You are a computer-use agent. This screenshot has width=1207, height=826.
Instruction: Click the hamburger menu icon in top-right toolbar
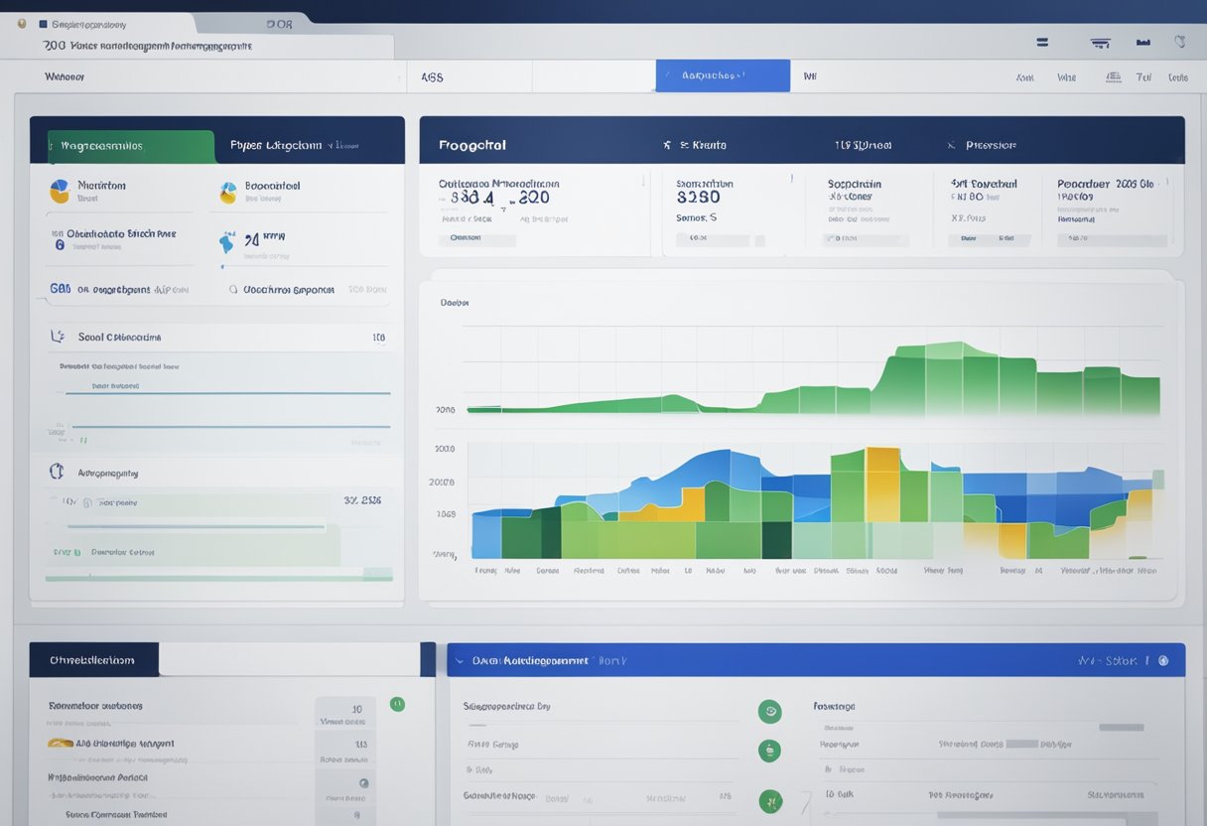click(x=1042, y=43)
